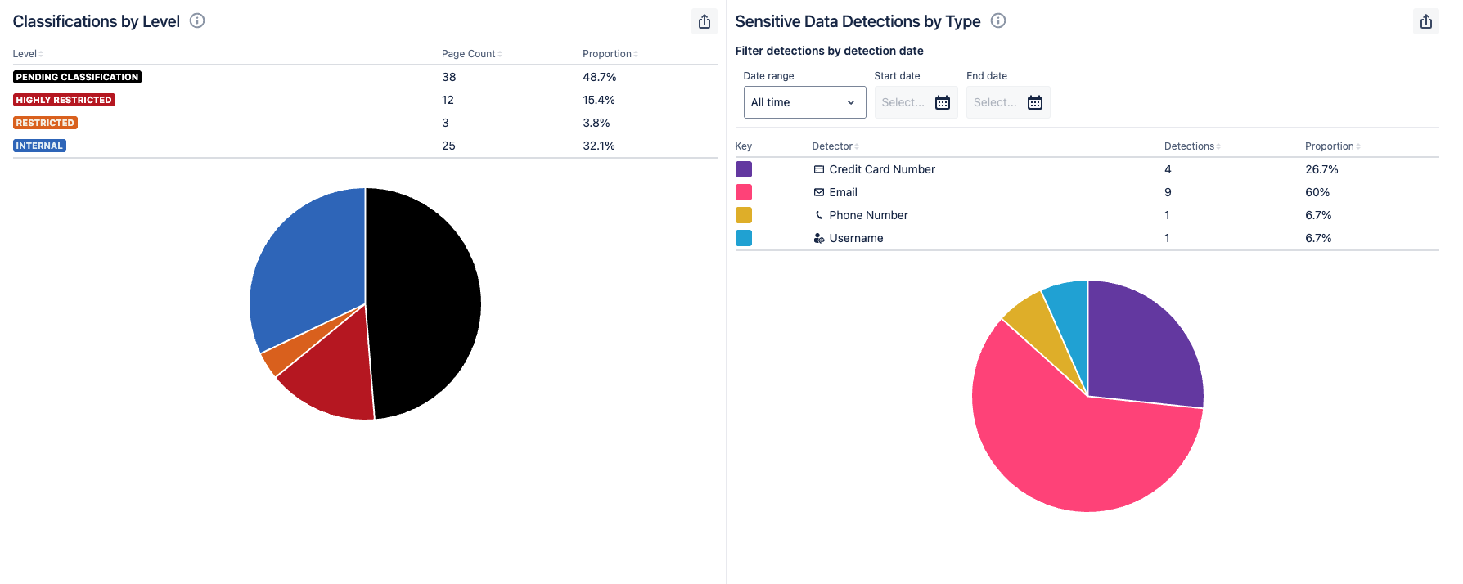1463x584 pixels.
Task: Click the share icon for Sensitive Data Detections
Action: [1425, 21]
